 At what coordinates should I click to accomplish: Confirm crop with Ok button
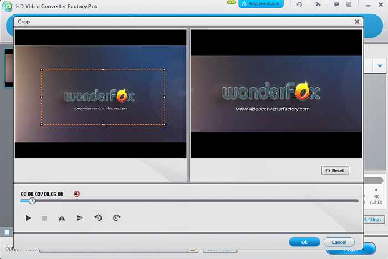304,242
